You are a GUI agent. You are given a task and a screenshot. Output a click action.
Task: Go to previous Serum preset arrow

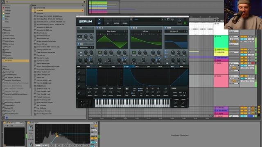click(x=162, y=20)
